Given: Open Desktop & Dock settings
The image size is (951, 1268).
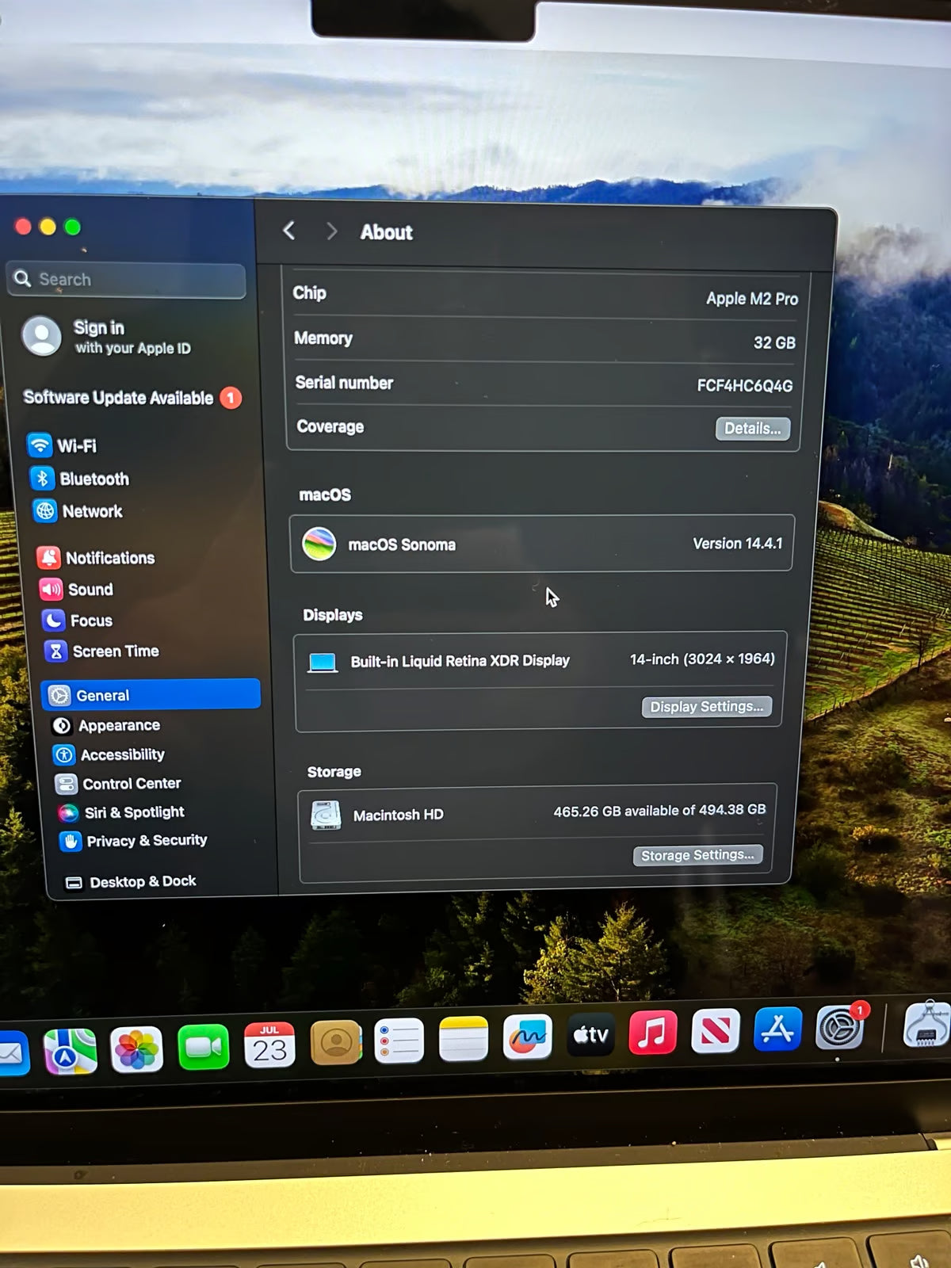Looking at the screenshot, I should tap(131, 881).
